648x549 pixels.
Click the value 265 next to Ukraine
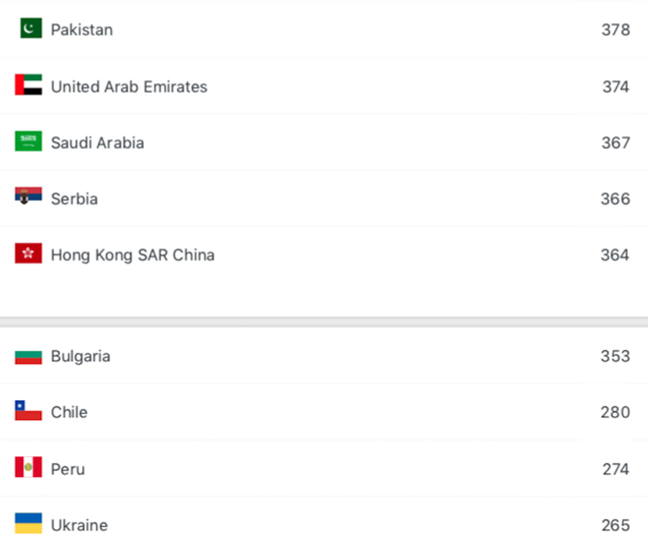tap(616, 525)
